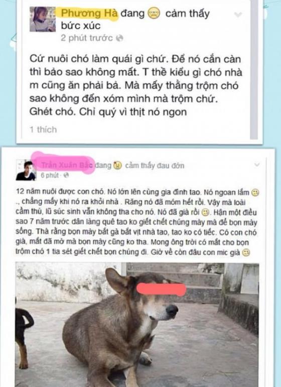View who liked via '1 thích'

(43, 129)
